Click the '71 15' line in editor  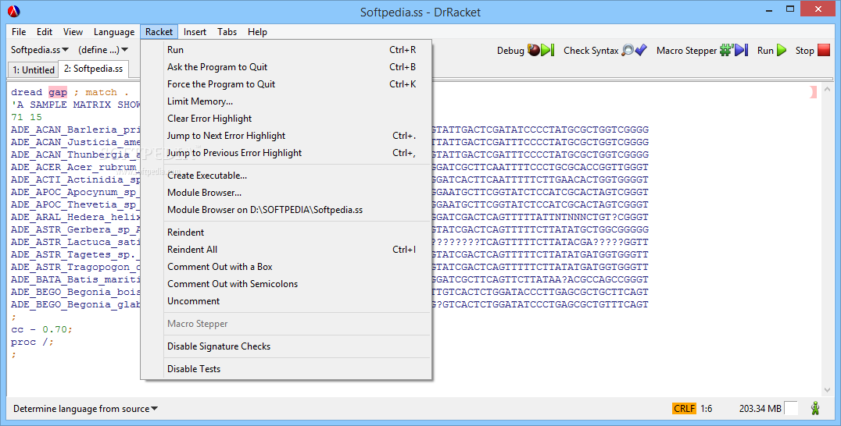click(x=27, y=117)
